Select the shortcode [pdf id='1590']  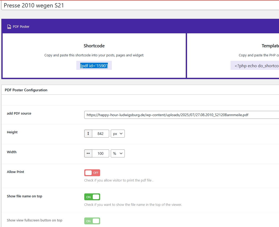94,66
